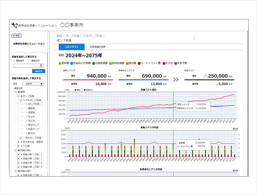This screenshot has height=195, width=257.
Task: Click the double-chevron arrow between scenarios
Action: click(x=176, y=80)
